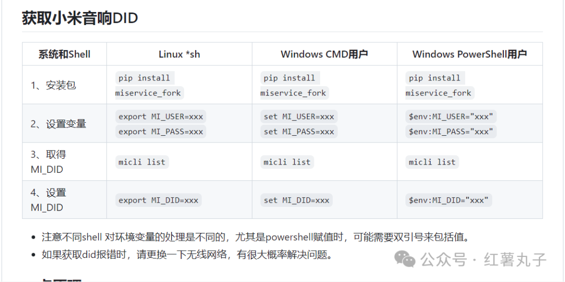Image resolution: width=565 pixels, height=282 pixels.
Task: Select the export MI_USER=xxx code snippet
Action: click(161, 116)
